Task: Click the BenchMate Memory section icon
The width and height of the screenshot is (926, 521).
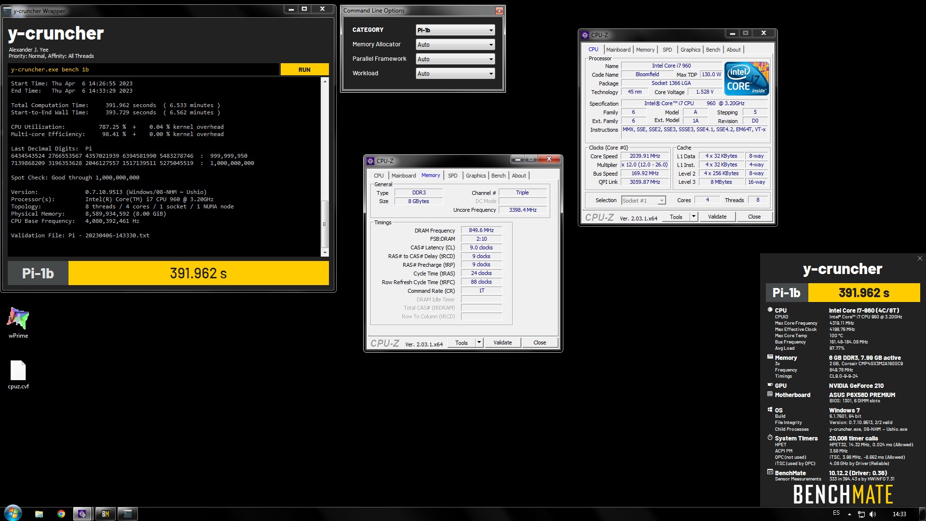Action: pyautogui.click(x=770, y=357)
